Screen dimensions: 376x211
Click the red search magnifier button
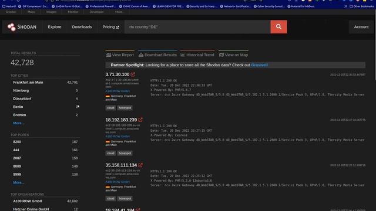pos(278,27)
